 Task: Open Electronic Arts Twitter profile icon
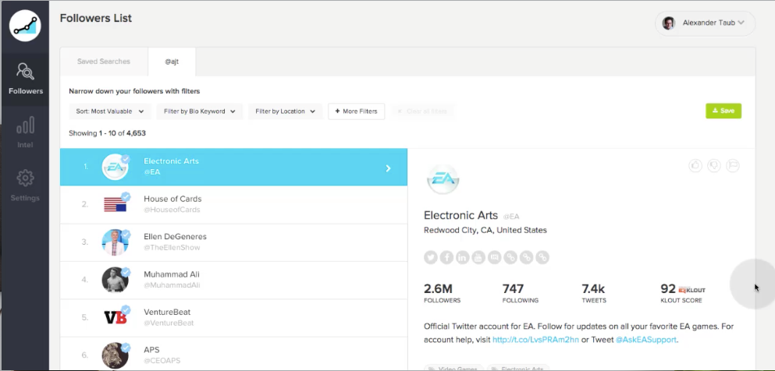[x=431, y=257]
